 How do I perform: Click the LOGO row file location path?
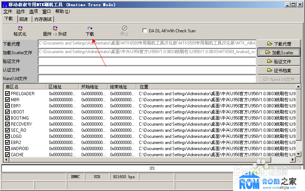coord(217,136)
